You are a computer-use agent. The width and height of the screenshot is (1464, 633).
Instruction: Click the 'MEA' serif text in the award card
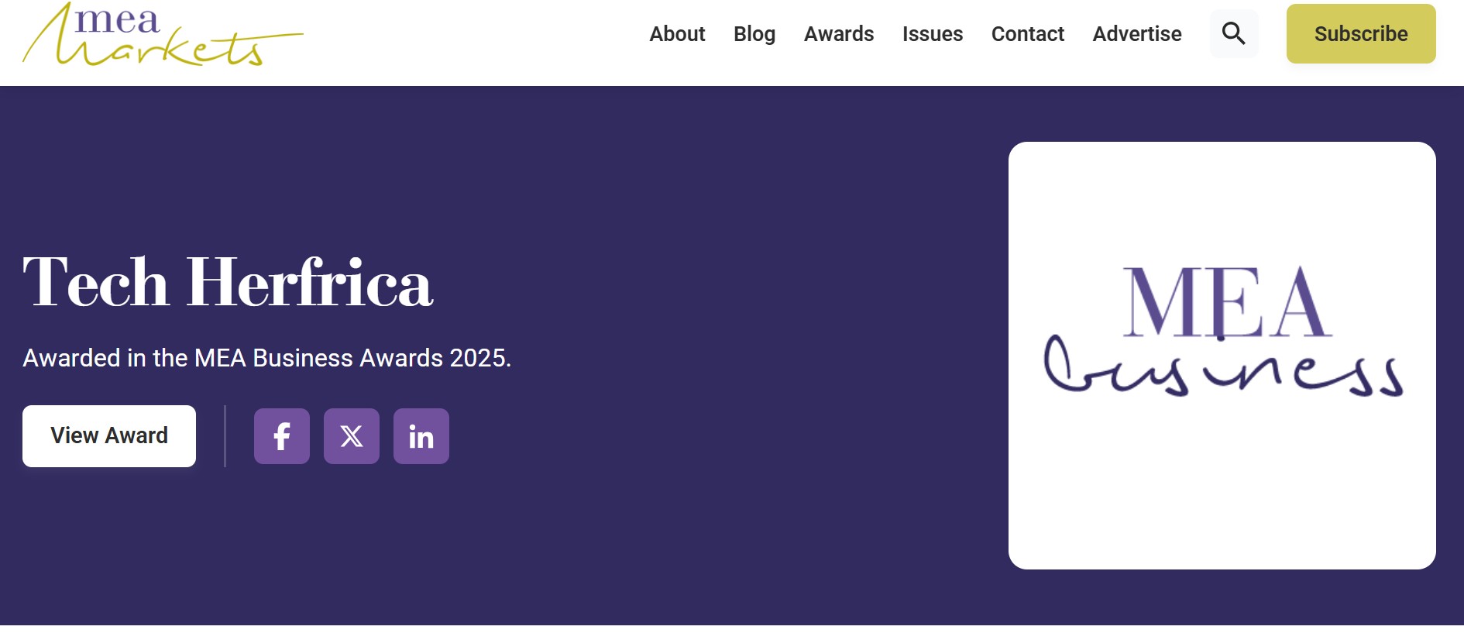click(1226, 303)
